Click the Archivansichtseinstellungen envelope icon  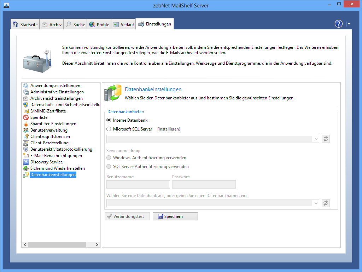click(x=26, y=98)
